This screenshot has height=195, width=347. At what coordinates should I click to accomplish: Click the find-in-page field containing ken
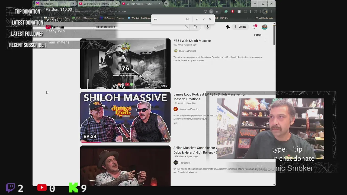point(168,19)
